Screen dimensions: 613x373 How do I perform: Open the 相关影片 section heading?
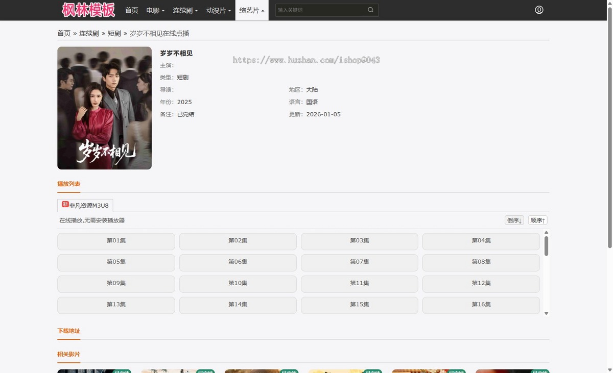pos(69,354)
